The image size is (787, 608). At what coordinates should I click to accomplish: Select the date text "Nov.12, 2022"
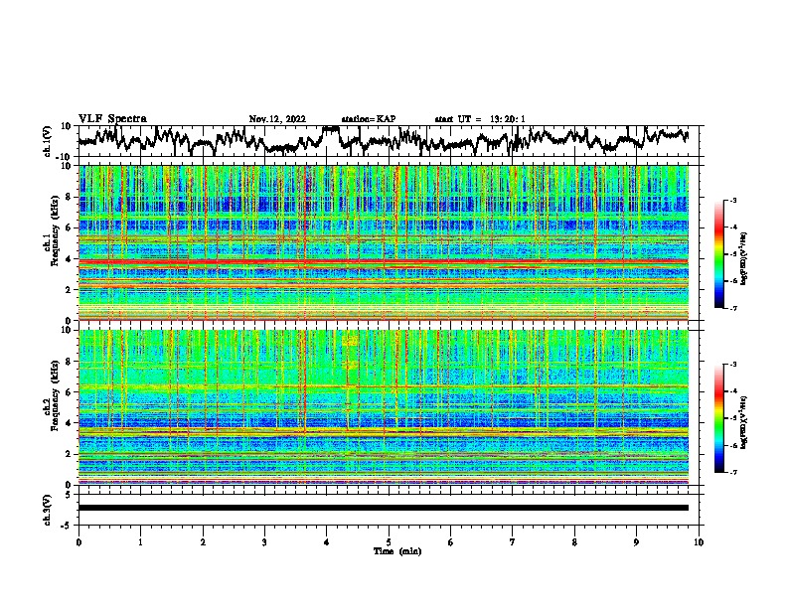pos(277,119)
